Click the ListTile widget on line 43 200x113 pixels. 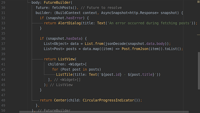(64, 75)
